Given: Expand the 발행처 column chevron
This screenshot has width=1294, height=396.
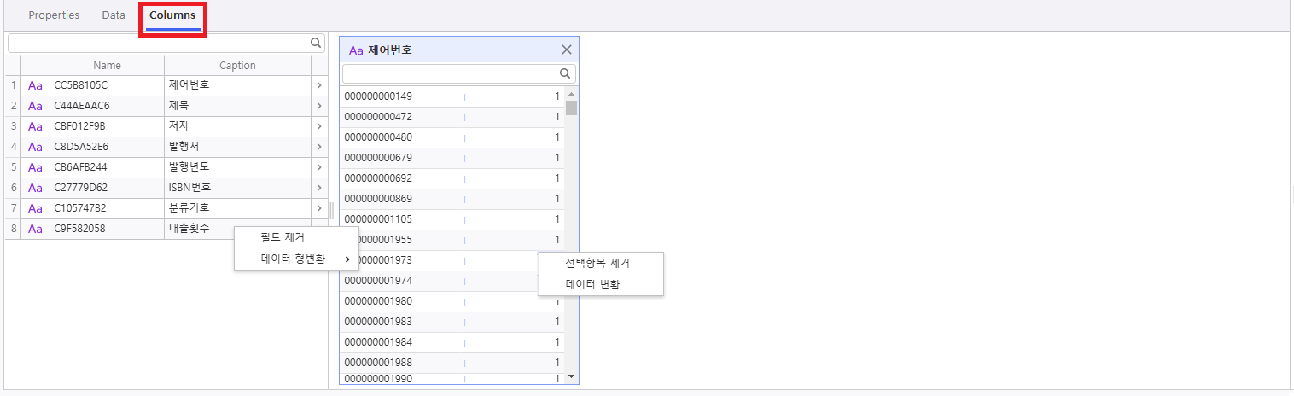Looking at the screenshot, I should 318,147.
